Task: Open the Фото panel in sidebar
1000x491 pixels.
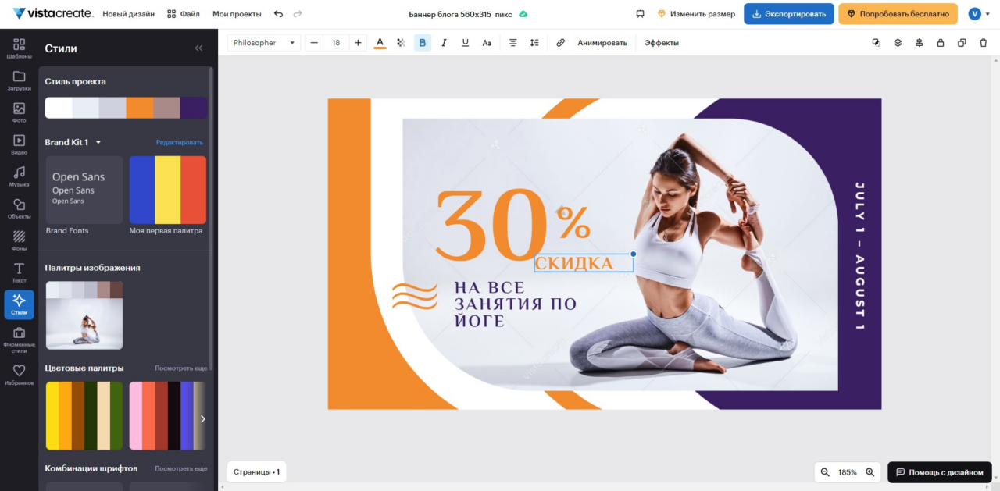Action: click(x=19, y=111)
